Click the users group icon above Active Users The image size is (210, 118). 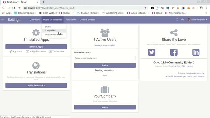pyautogui.click(x=105, y=32)
